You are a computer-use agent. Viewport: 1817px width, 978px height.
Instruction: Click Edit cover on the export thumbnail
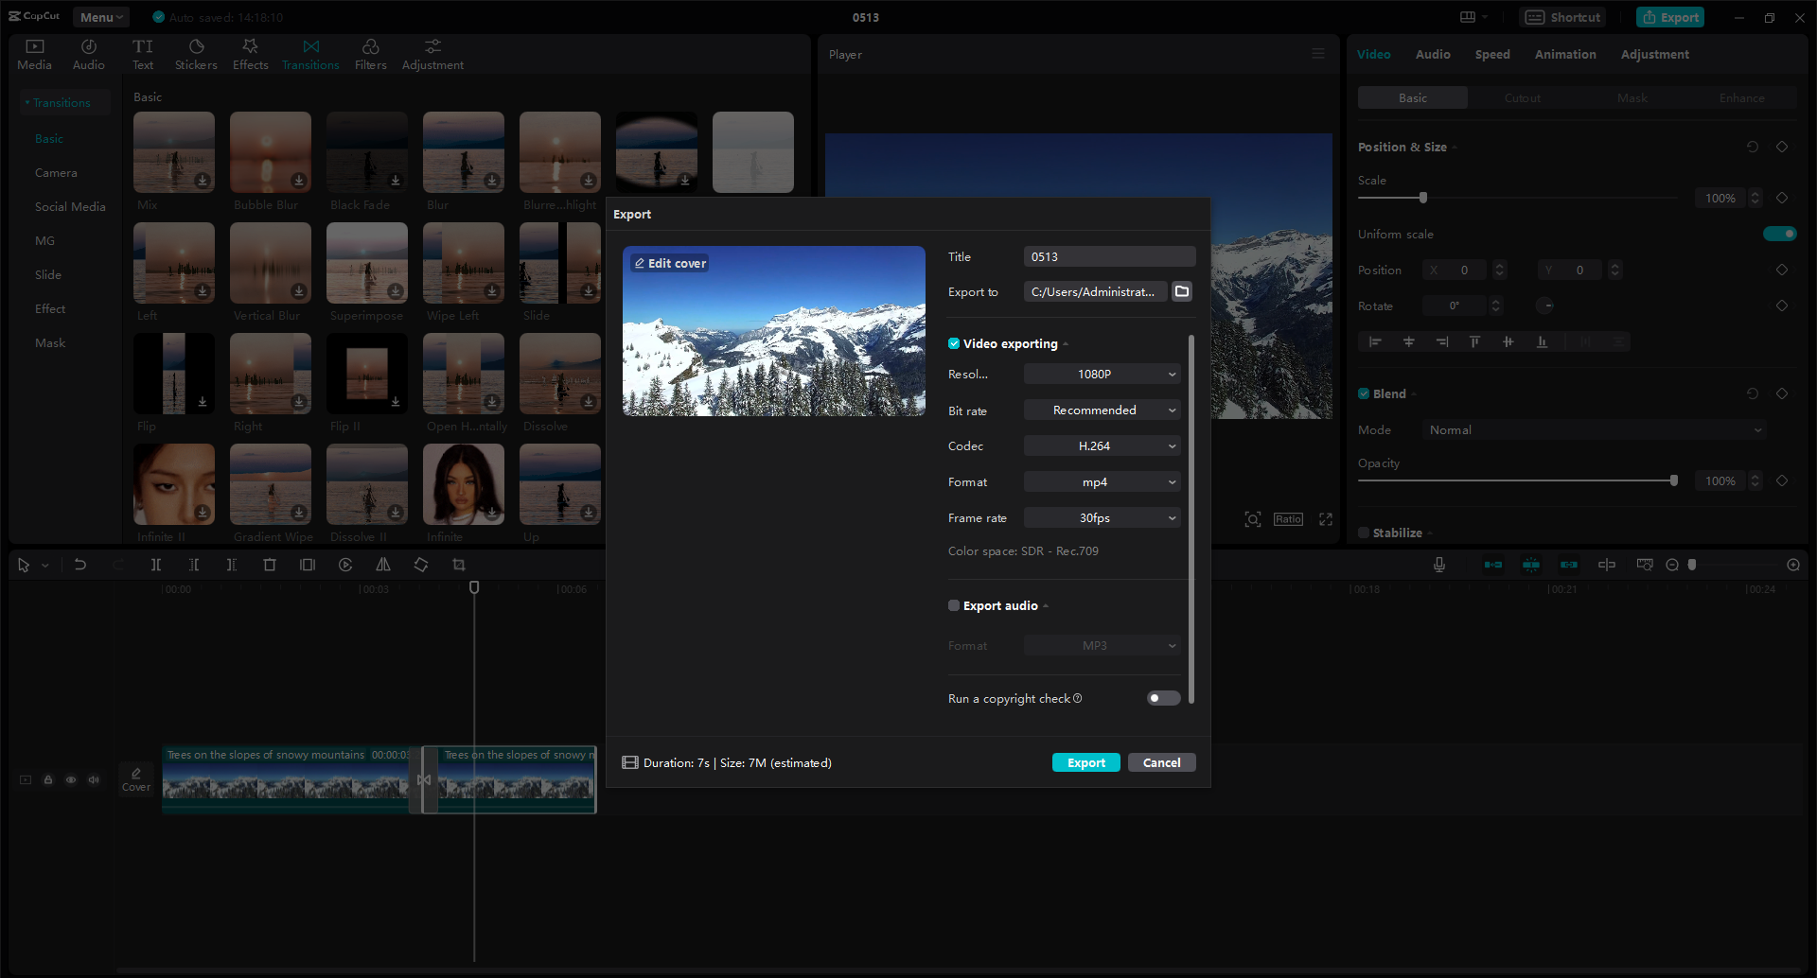point(669,263)
